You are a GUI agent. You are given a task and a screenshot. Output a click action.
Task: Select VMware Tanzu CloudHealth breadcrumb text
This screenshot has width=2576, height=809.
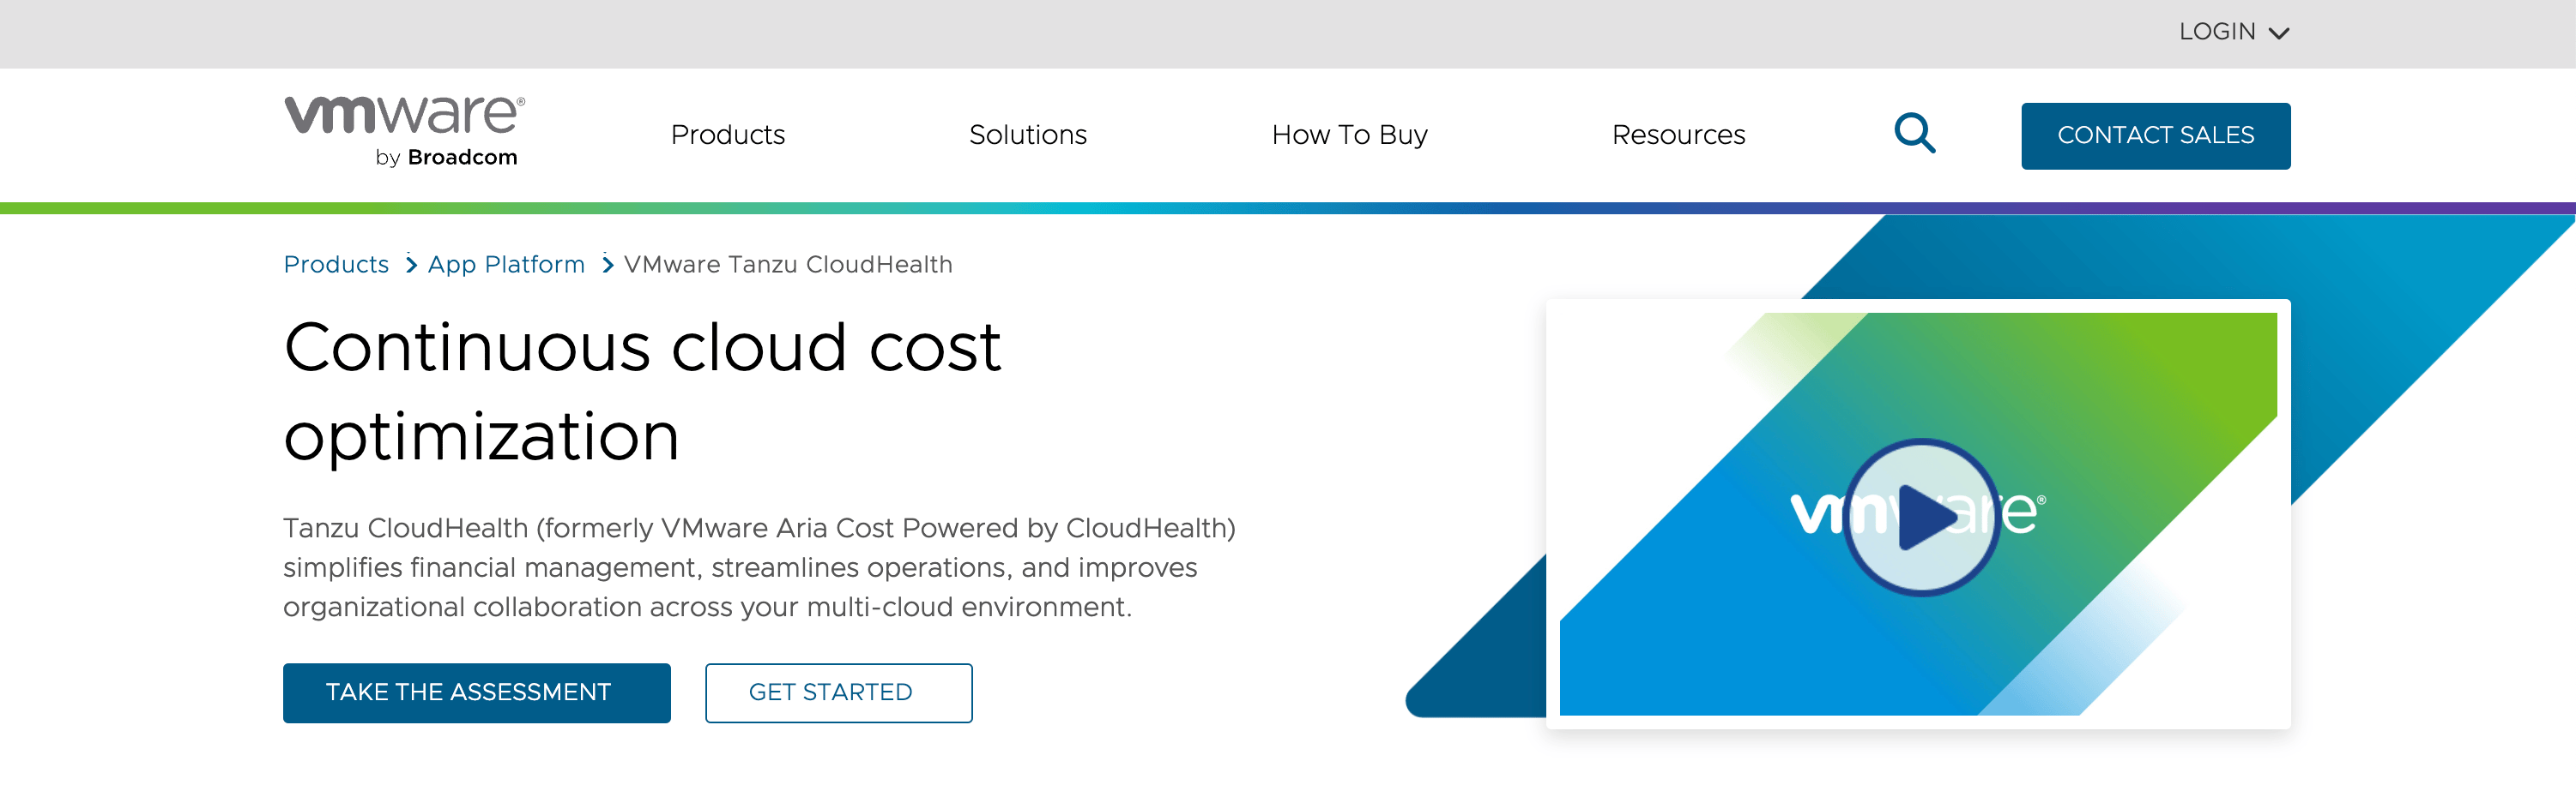788,265
